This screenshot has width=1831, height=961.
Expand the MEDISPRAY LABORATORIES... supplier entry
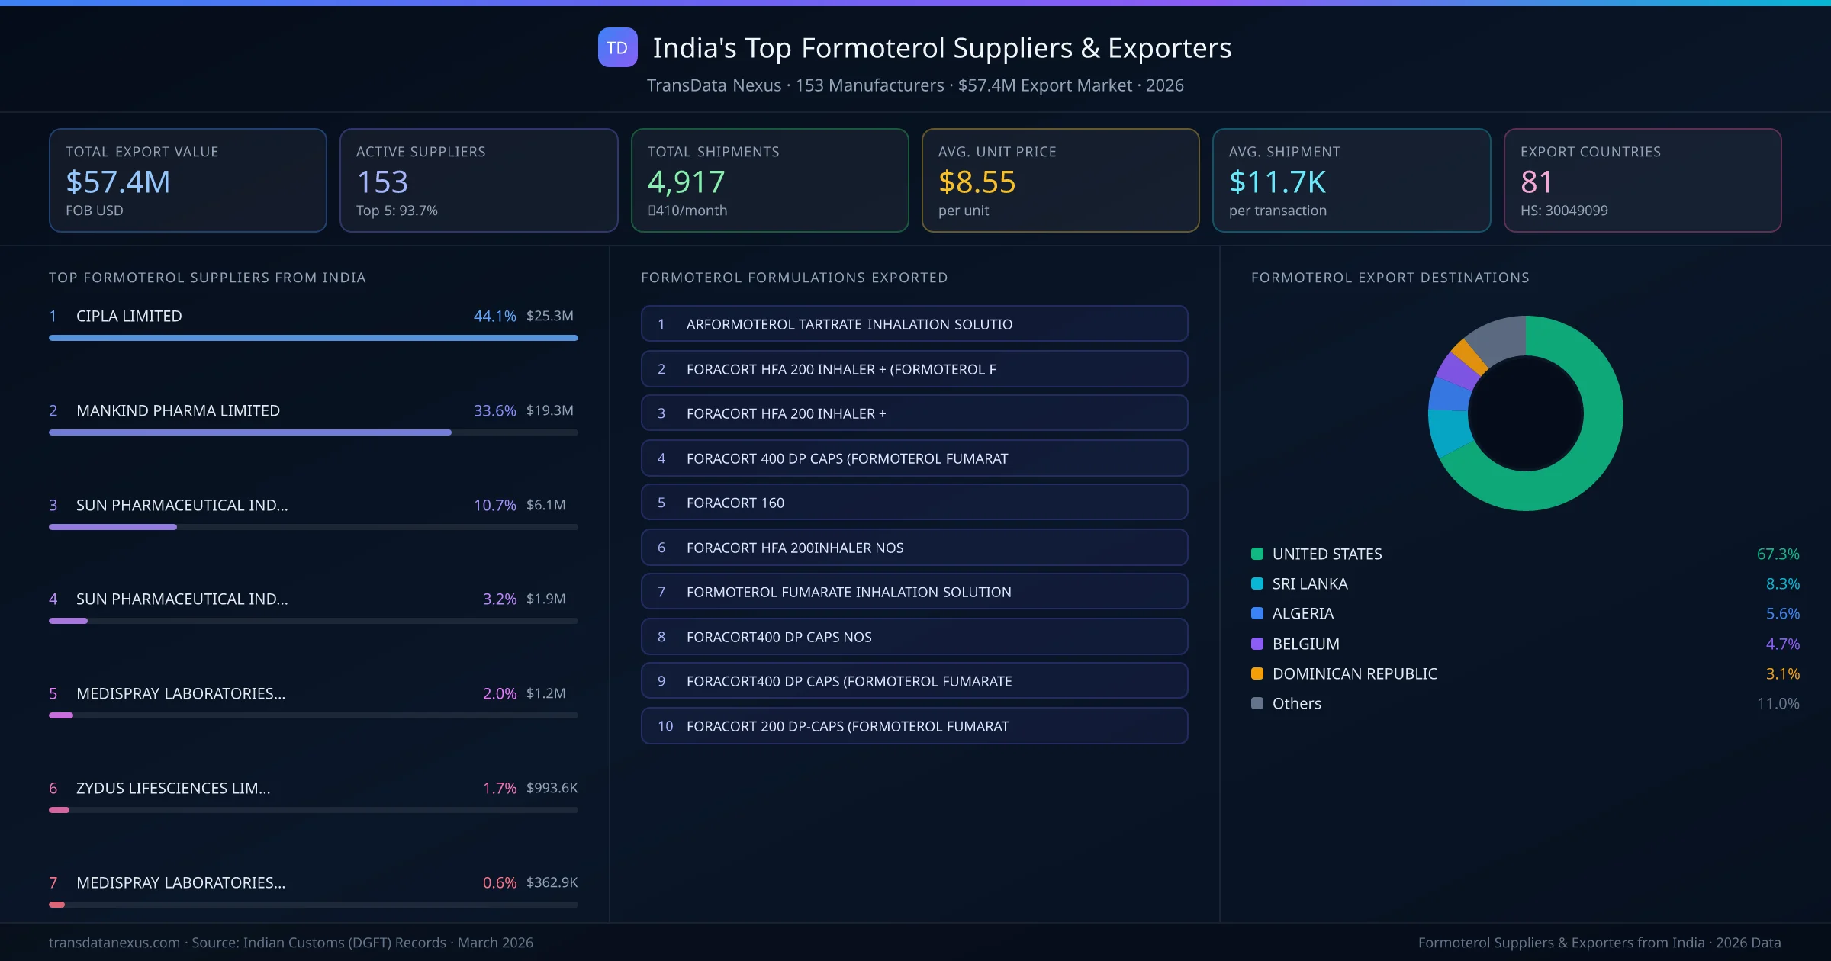point(180,693)
